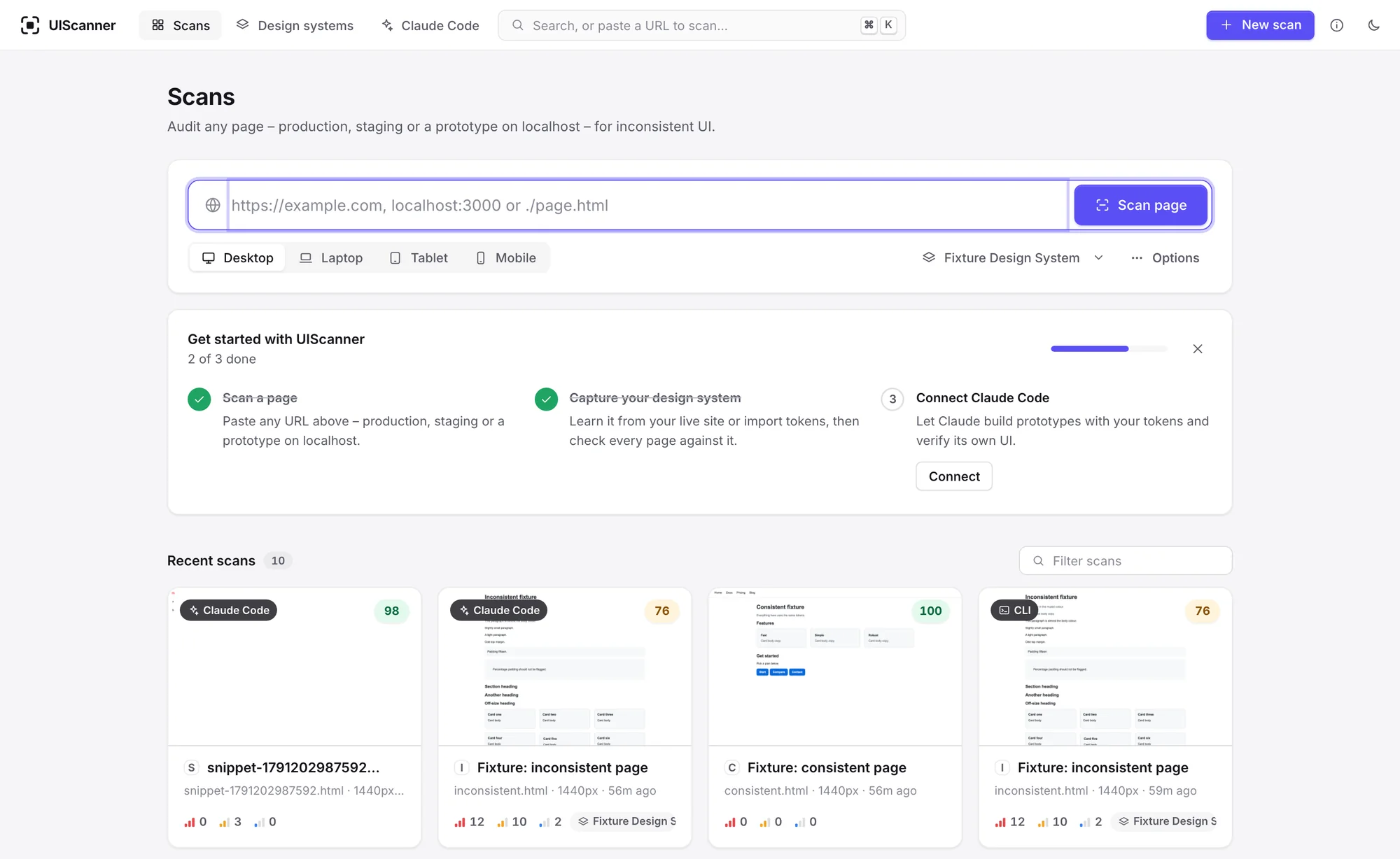Click the S favicon on the snippet card
The image size is (1400, 859).
click(191, 767)
